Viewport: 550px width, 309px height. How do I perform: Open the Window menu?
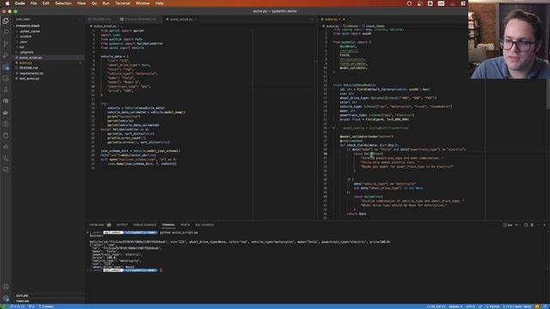143,3
